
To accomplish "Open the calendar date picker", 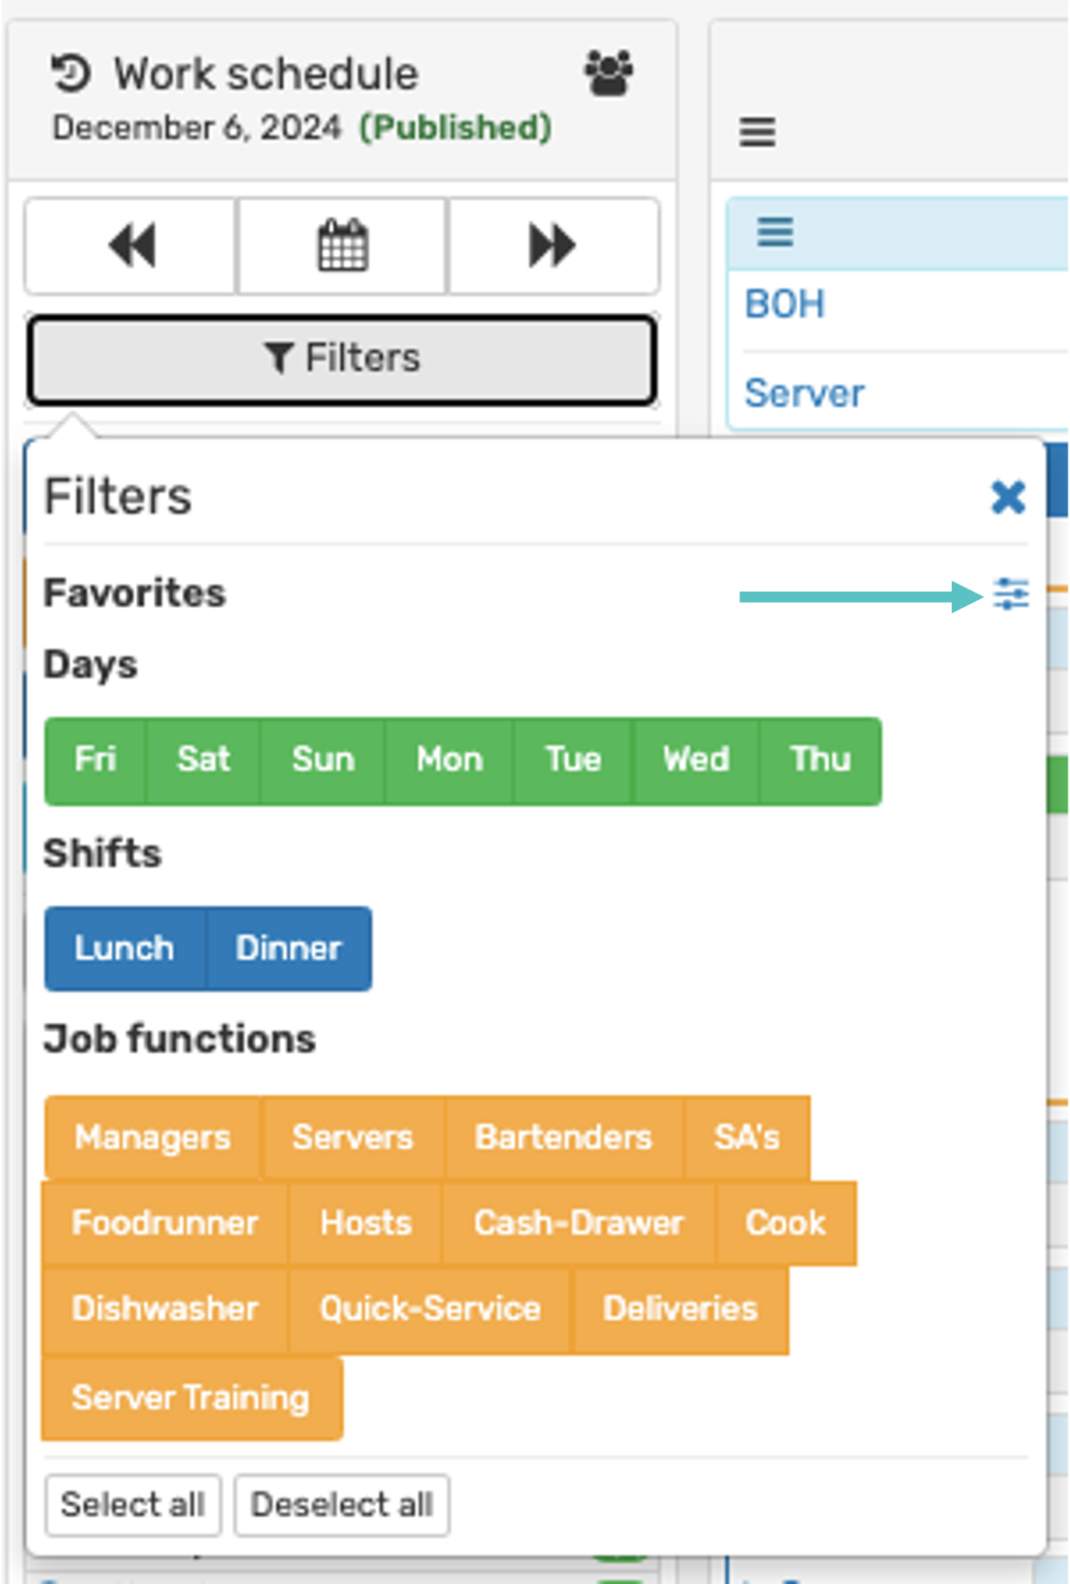I will click(x=342, y=246).
